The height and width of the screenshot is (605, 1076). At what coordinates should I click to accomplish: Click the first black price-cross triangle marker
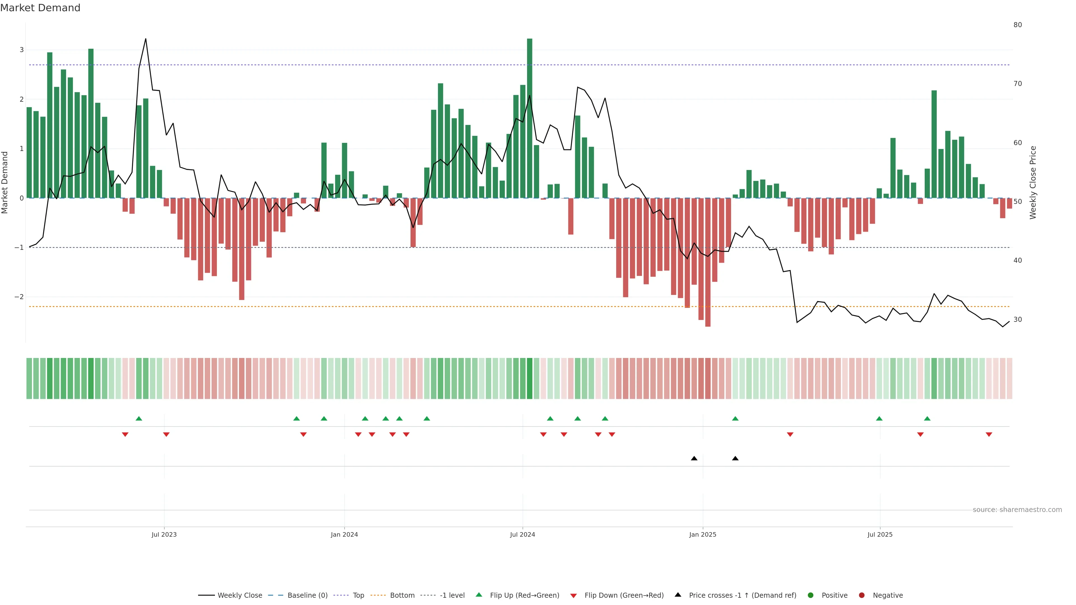point(694,459)
